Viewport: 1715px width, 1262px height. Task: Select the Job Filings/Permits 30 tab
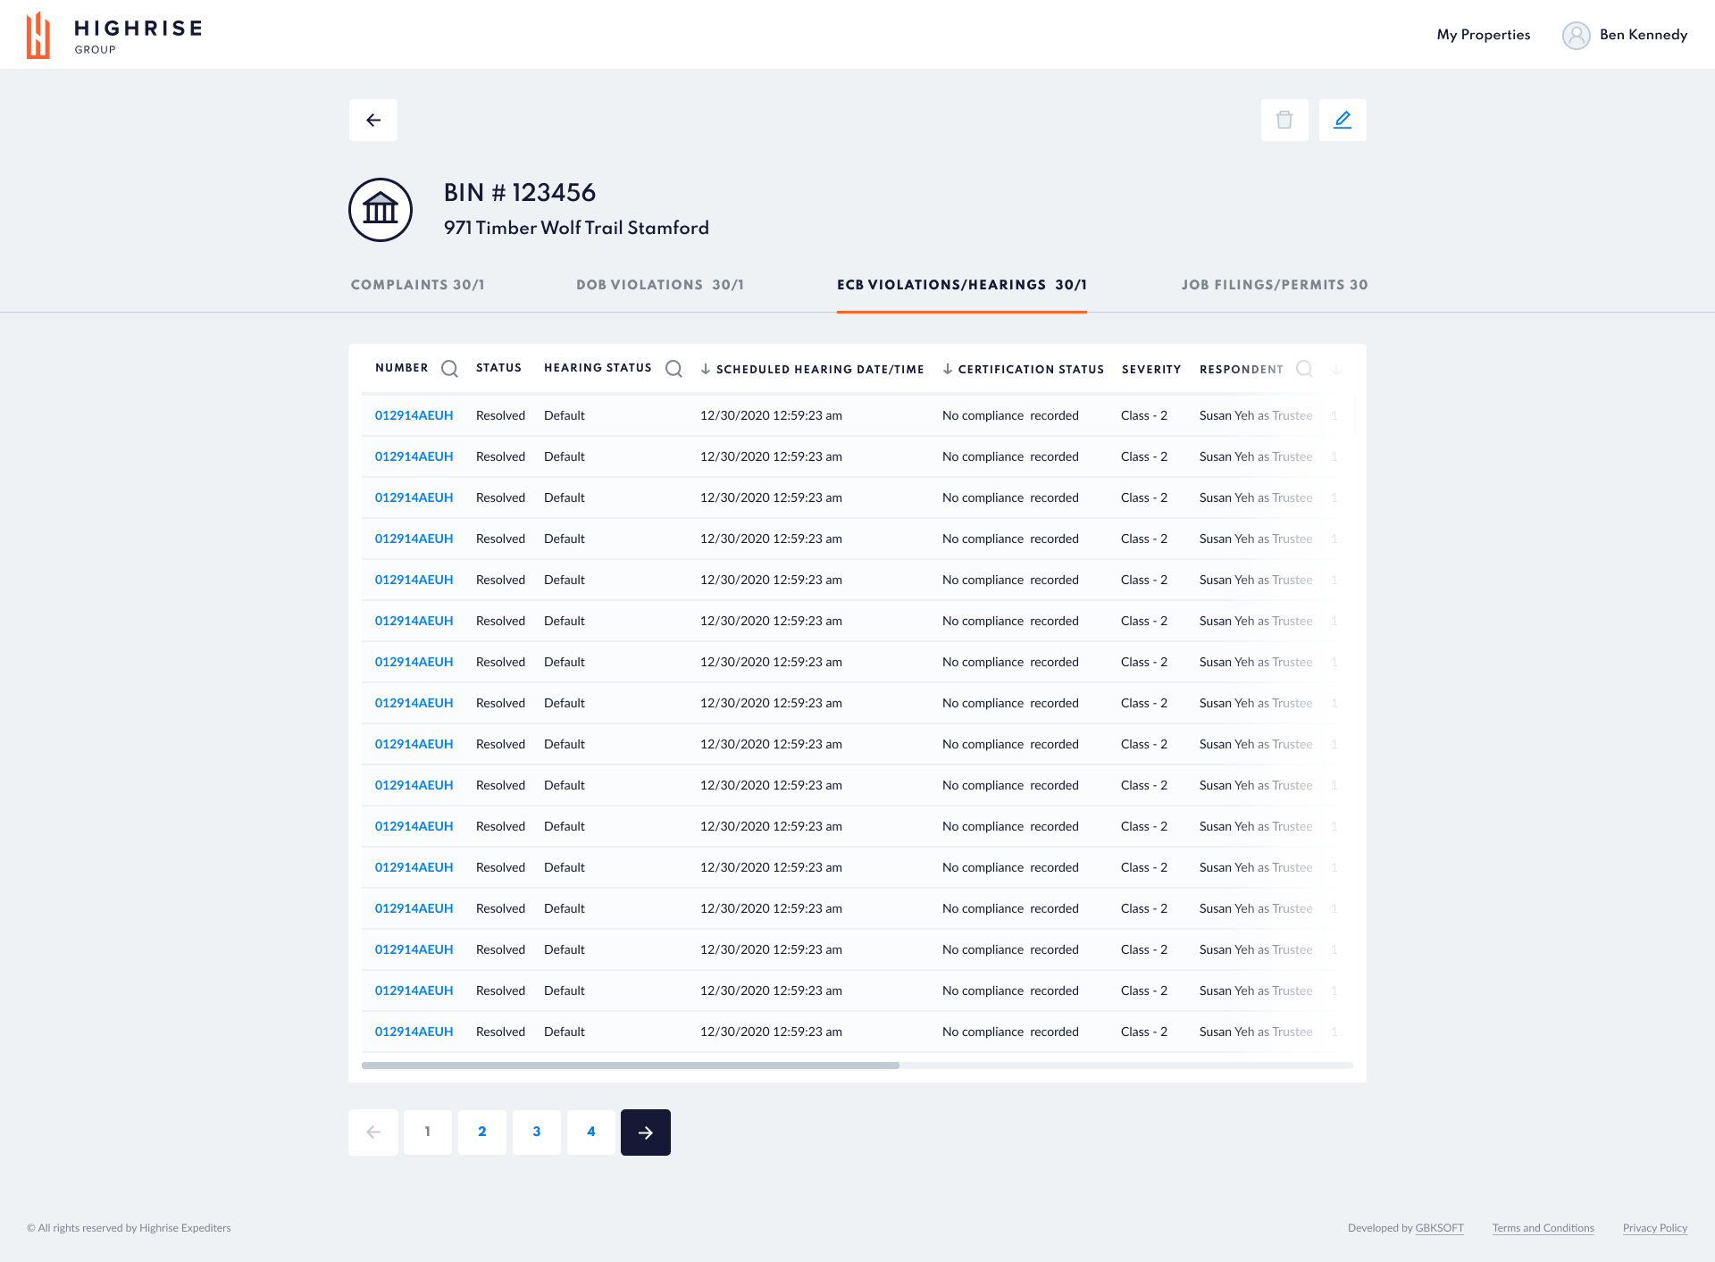coord(1275,285)
